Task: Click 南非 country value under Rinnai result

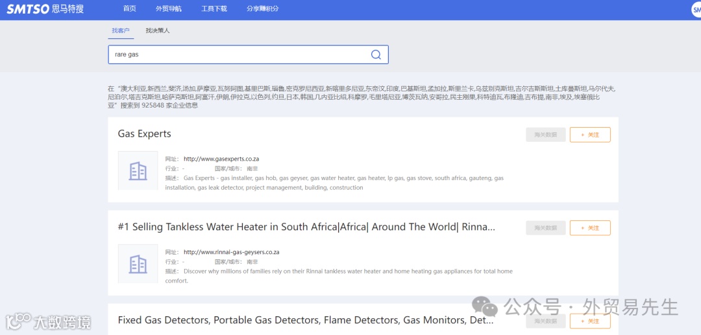Action: click(x=252, y=262)
